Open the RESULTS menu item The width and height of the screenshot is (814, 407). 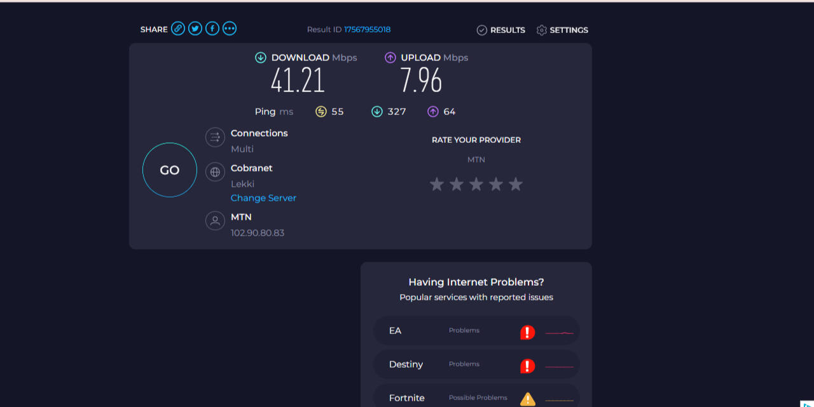[501, 30]
